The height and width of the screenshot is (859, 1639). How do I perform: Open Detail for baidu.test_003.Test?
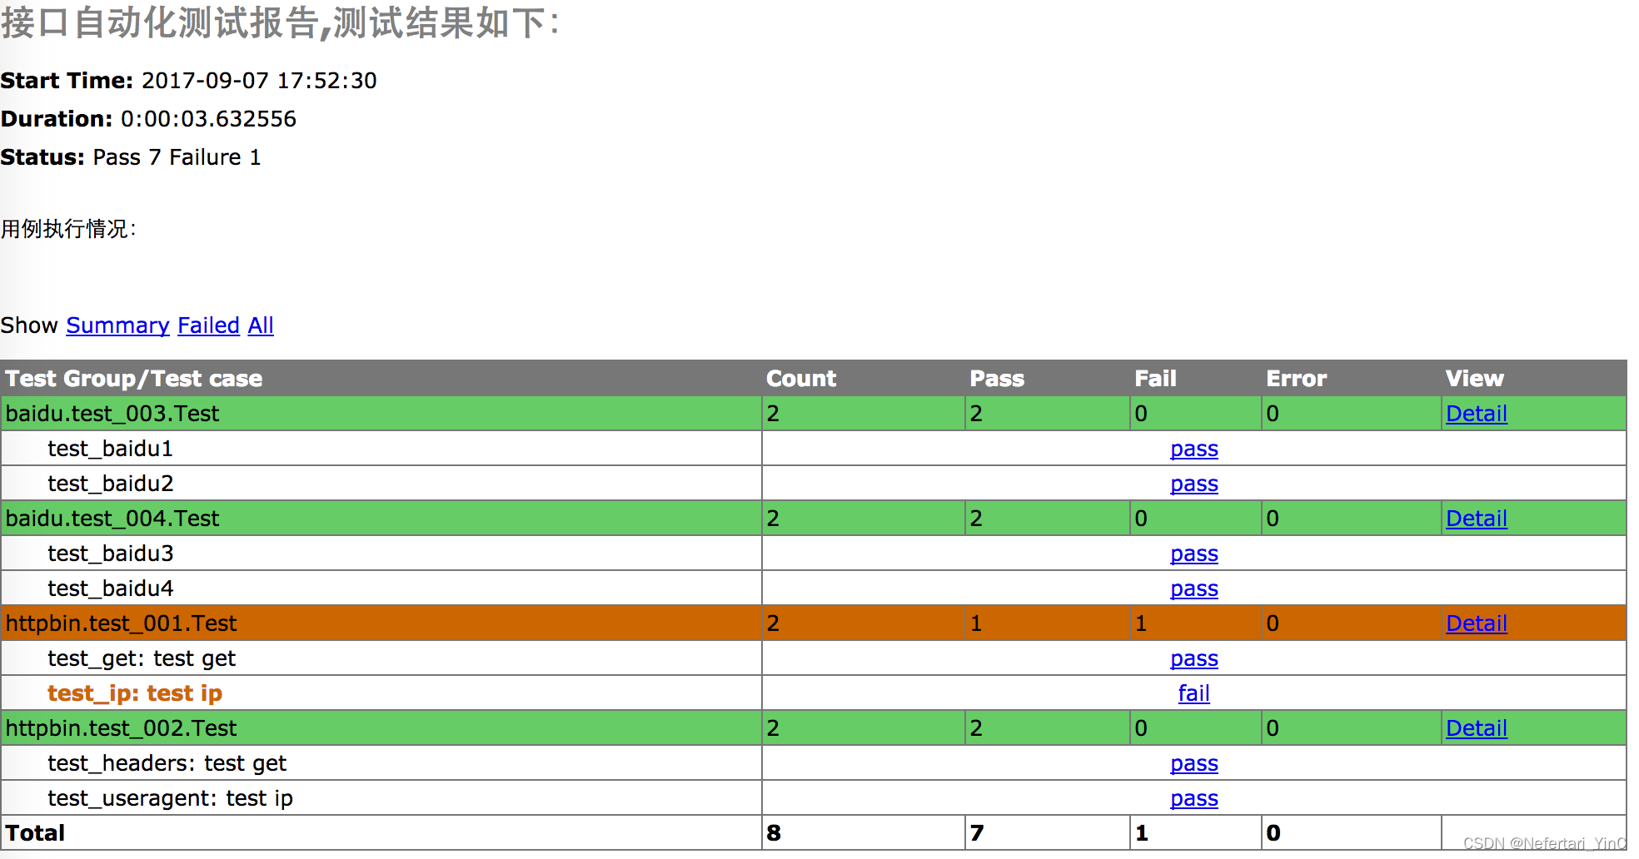tap(1476, 414)
